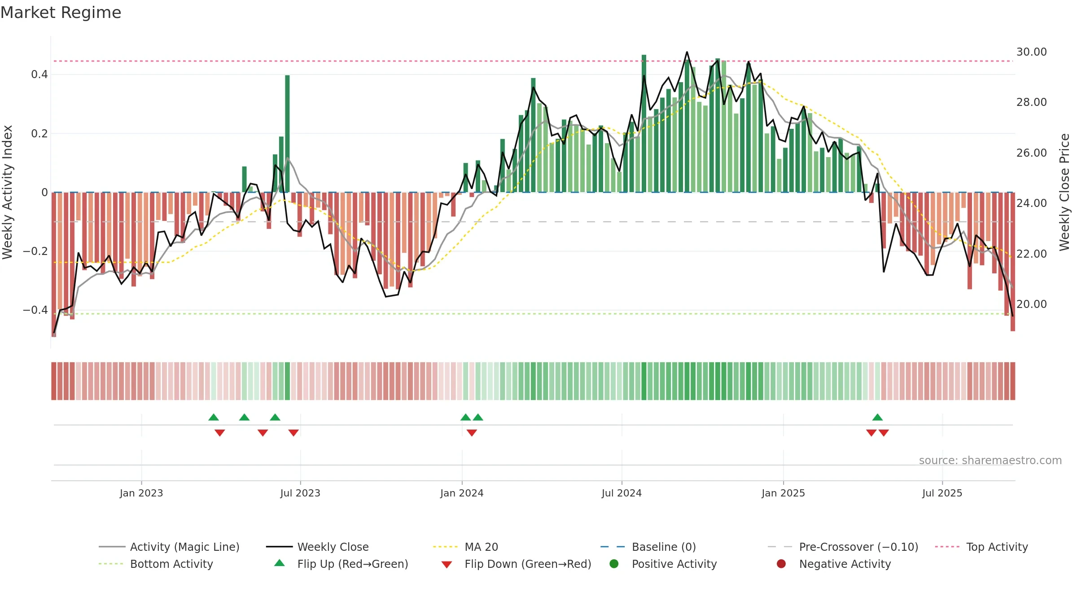Click the 26.00 price axis label
The width and height of the screenshot is (1077, 606).
pyautogui.click(x=1031, y=153)
